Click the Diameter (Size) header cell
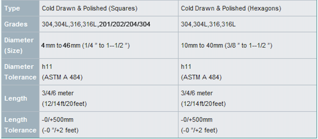Screen dimensions: 318x139 coord(19,45)
